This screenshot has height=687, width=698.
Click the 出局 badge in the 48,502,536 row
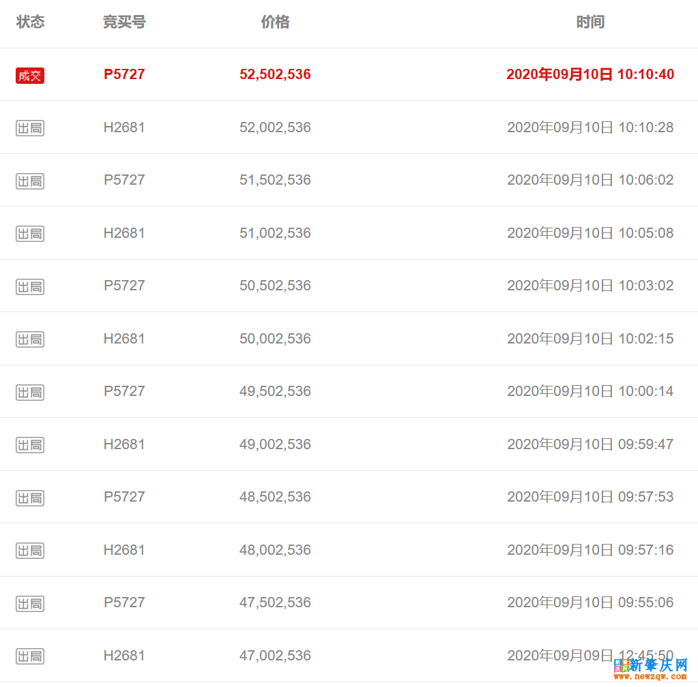(x=30, y=498)
